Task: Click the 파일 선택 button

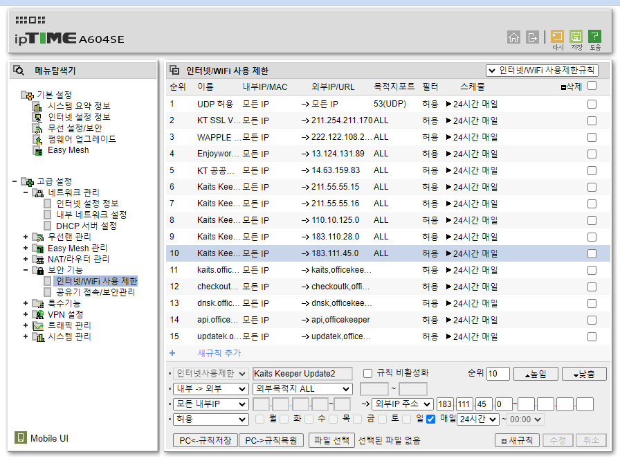Action: (331, 440)
